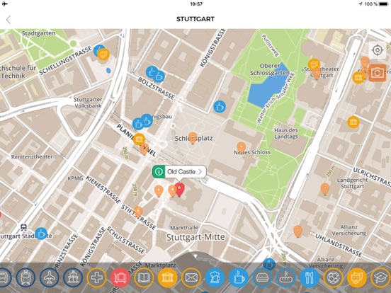
Task: Select the theater marker near Schellingstrasse
Action: [x=103, y=54]
